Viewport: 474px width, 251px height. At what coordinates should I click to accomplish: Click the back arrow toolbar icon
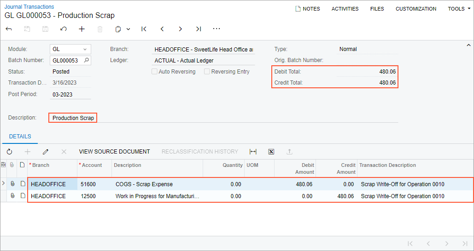pyautogui.click(x=9, y=29)
